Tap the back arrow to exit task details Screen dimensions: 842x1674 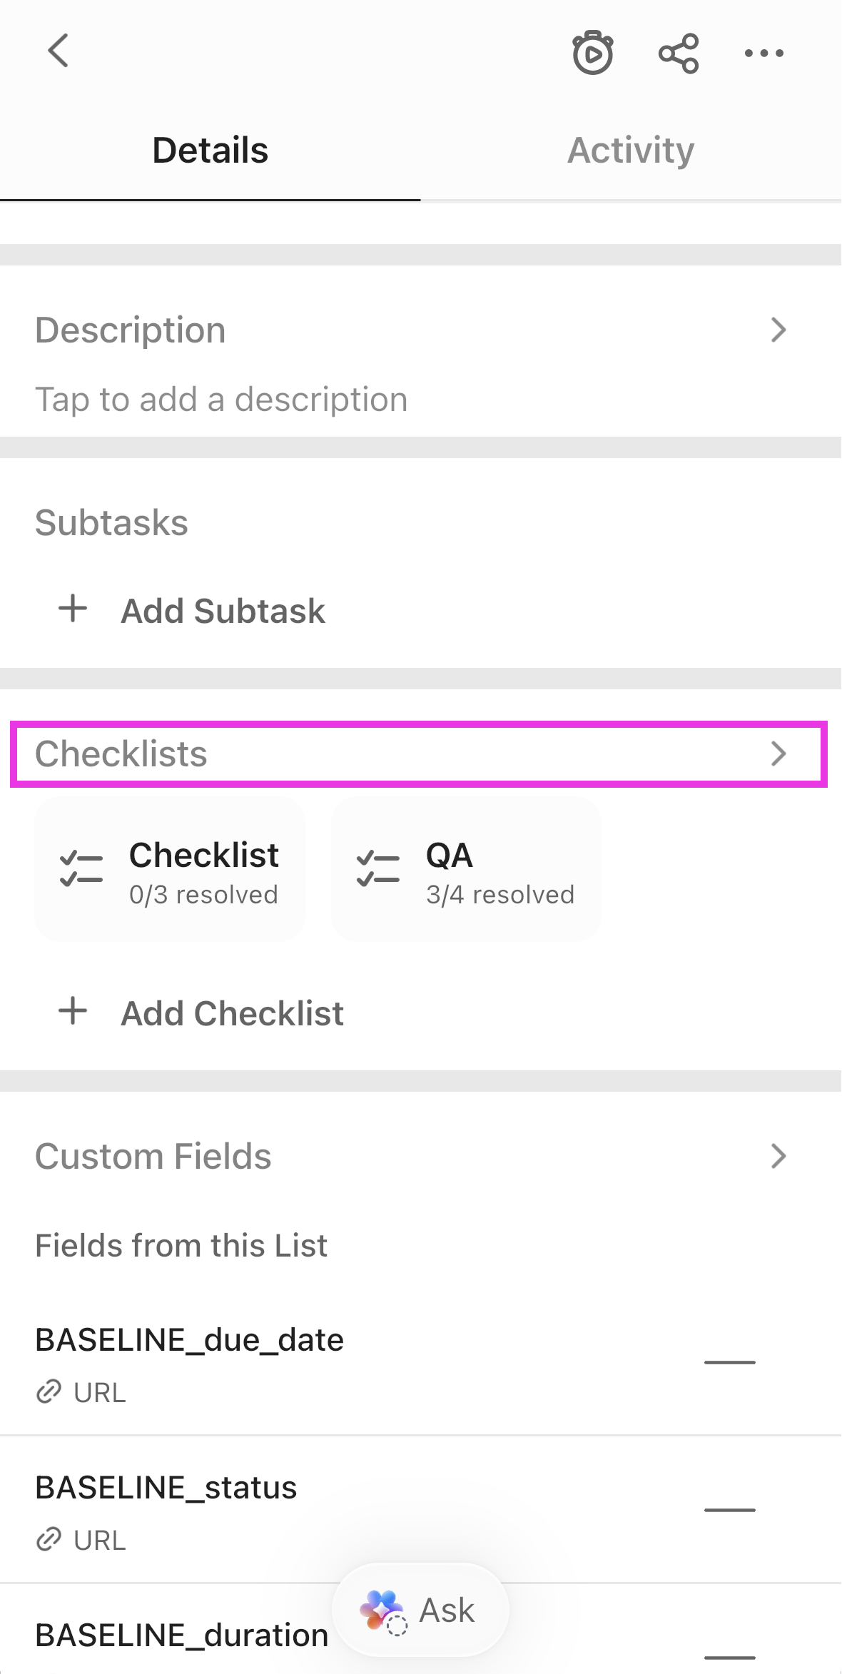click(x=59, y=51)
